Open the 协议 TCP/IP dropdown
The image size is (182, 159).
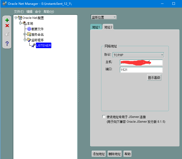138,55
